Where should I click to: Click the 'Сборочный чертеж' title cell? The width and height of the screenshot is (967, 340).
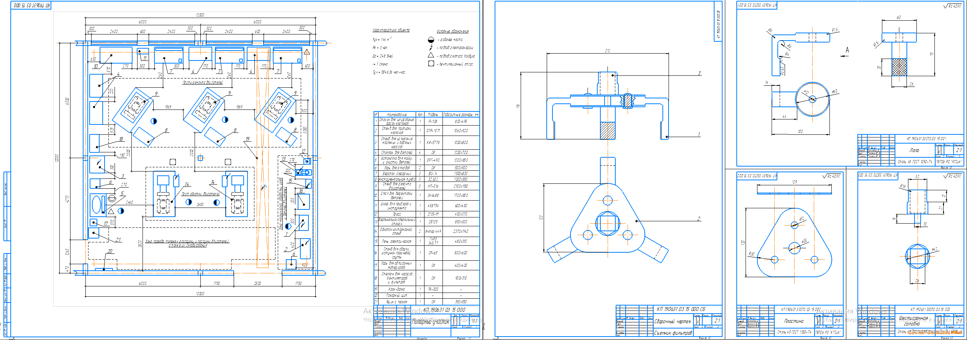pos(672,321)
